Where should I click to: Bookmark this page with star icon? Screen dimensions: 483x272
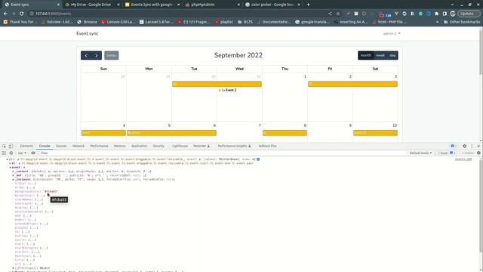pyautogui.click(x=338, y=14)
